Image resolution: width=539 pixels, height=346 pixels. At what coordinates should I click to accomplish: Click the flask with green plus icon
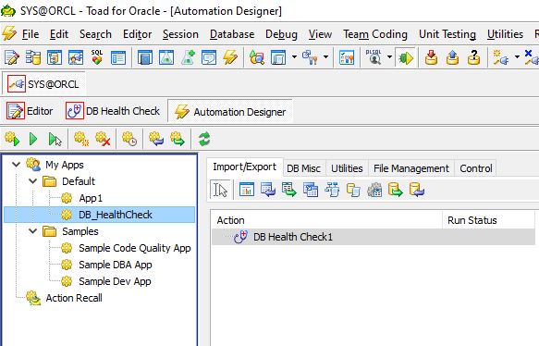pos(188,57)
